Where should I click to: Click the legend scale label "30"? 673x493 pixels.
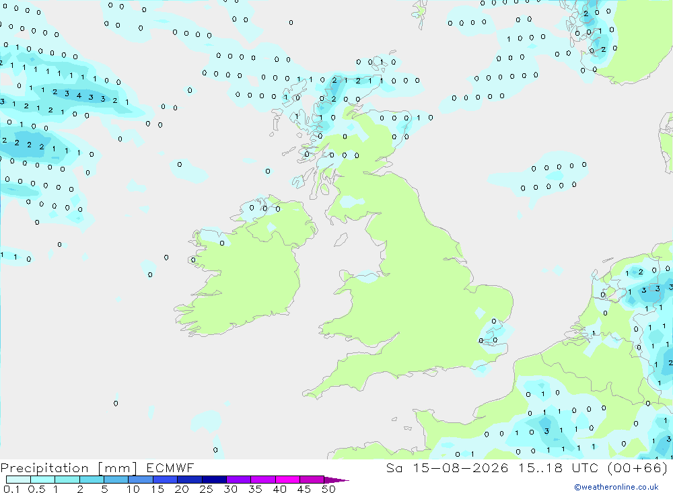click(230, 489)
